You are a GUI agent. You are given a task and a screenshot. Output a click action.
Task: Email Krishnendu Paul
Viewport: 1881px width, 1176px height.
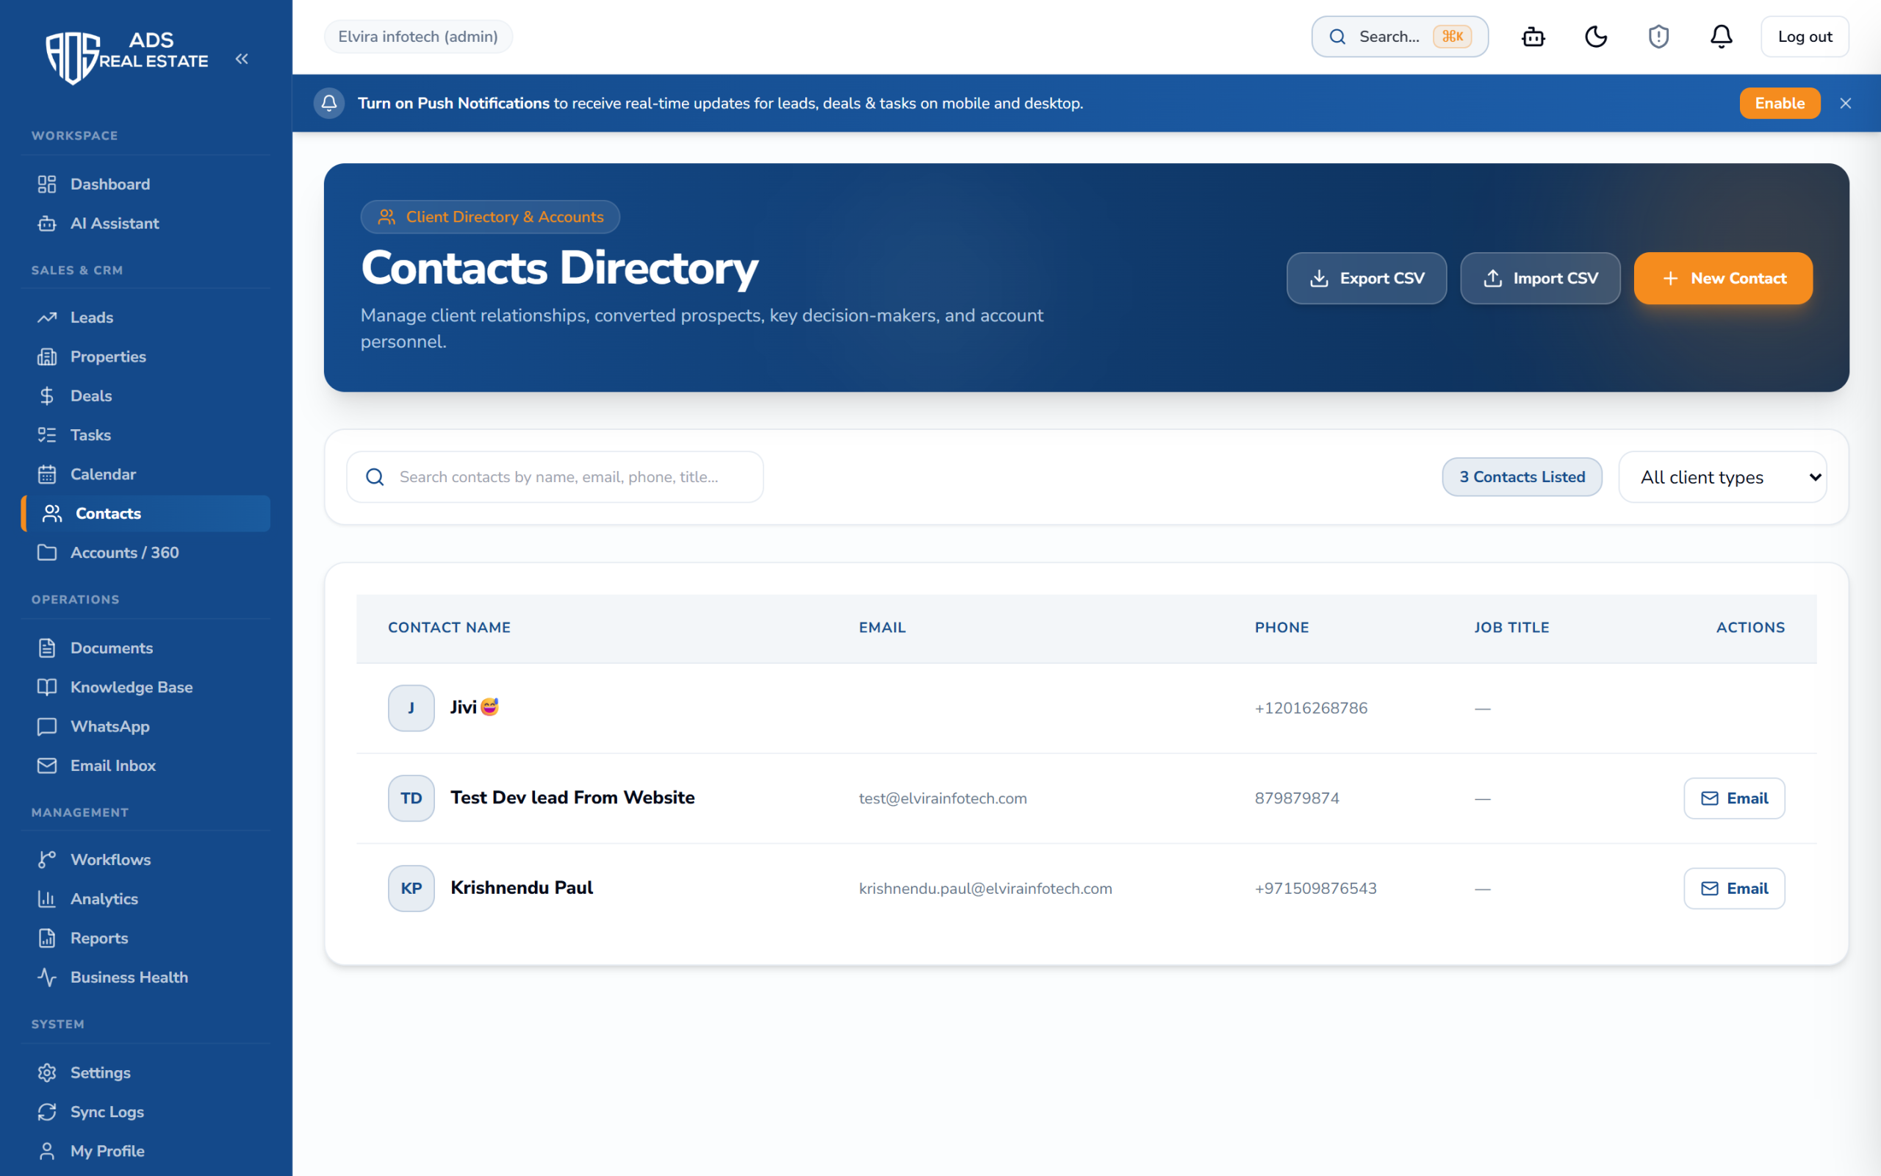point(1734,888)
